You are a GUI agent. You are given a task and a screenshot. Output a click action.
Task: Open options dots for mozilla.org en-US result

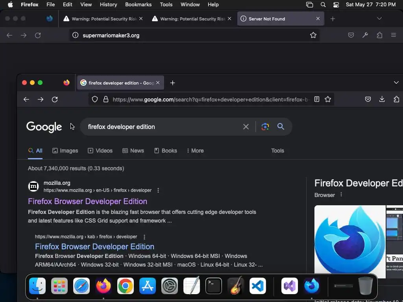[x=158, y=190]
